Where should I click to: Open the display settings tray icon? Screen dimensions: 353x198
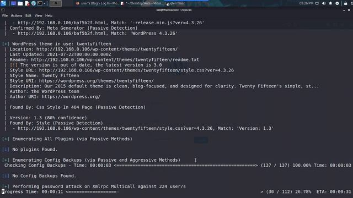point(317,3)
